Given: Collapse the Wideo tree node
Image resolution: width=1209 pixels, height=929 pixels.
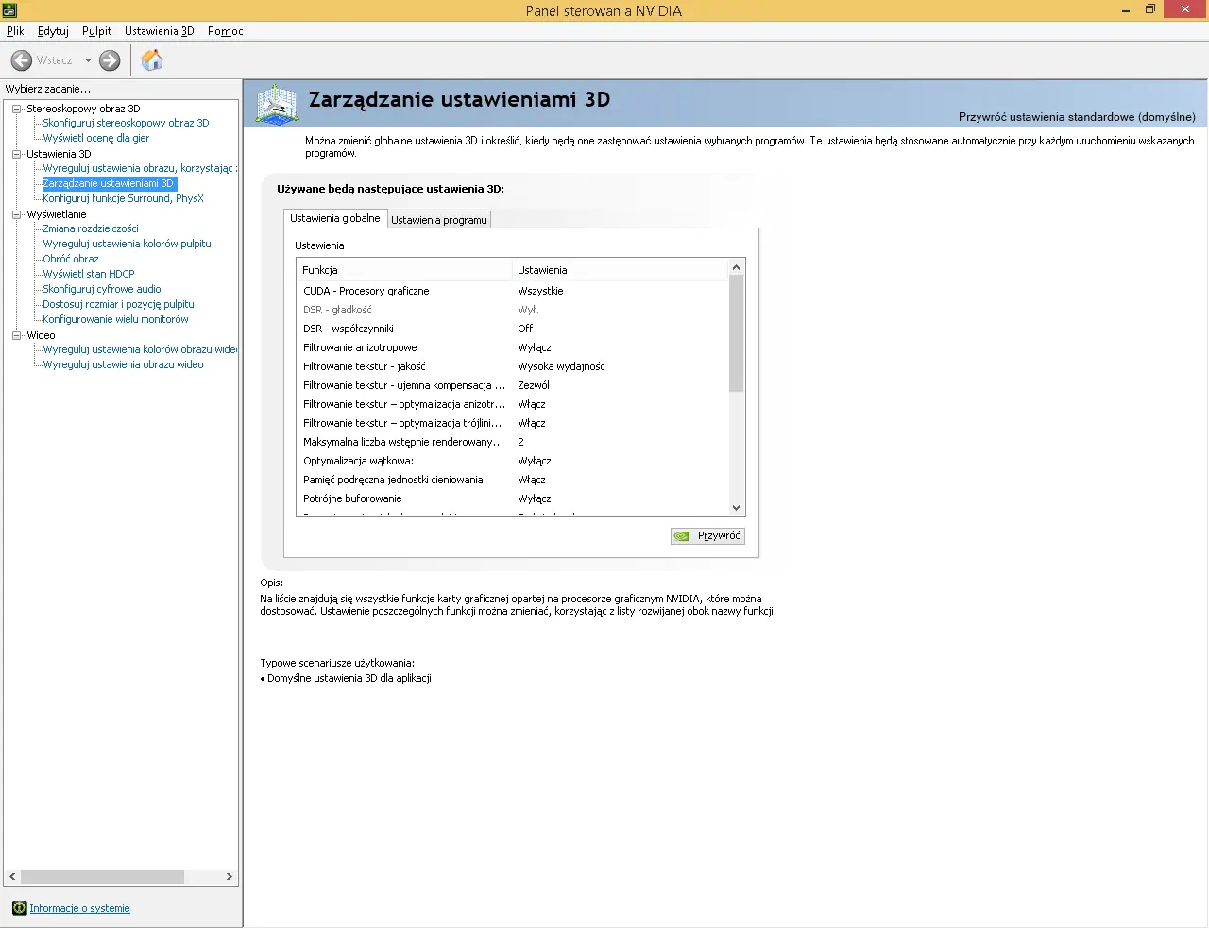Looking at the screenshot, I should 16,335.
